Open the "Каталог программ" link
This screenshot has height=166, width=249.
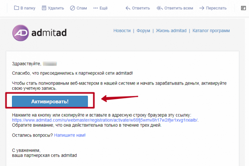pos(211,30)
